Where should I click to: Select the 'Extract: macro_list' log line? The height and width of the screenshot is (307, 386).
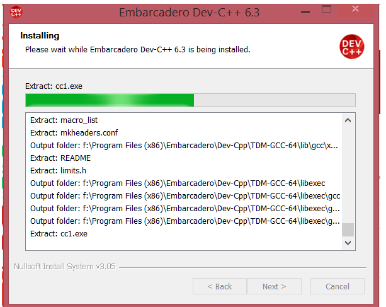[64, 120]
